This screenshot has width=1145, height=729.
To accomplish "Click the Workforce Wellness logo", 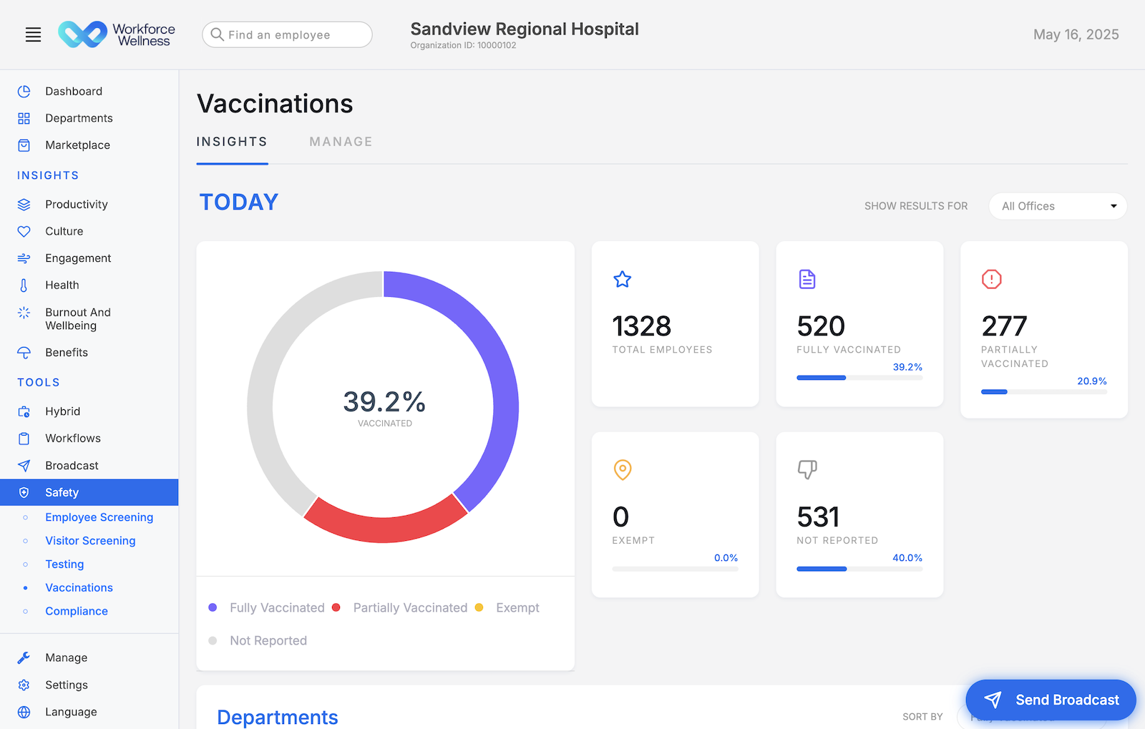I will 117,34.
